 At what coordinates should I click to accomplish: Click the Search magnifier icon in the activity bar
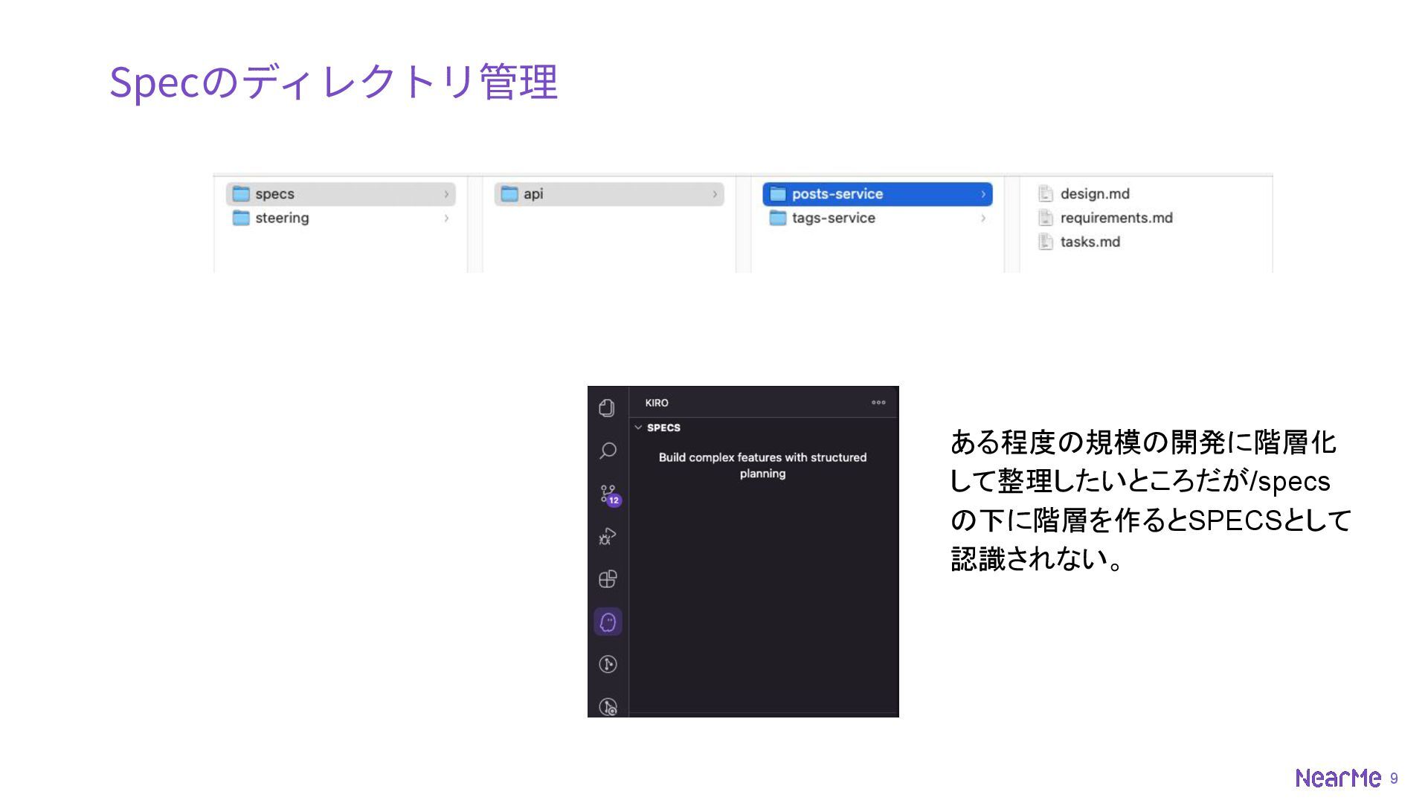coord(608,451)
